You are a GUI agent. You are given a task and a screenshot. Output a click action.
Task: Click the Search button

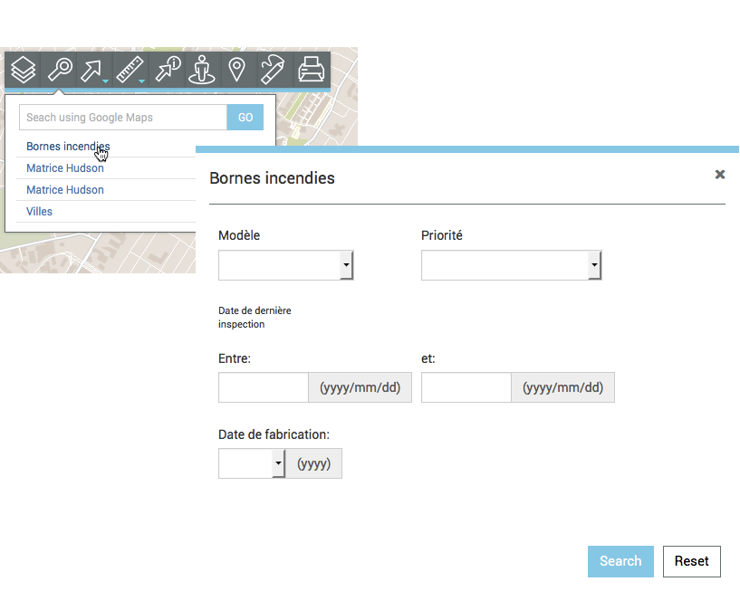point(620,561)
